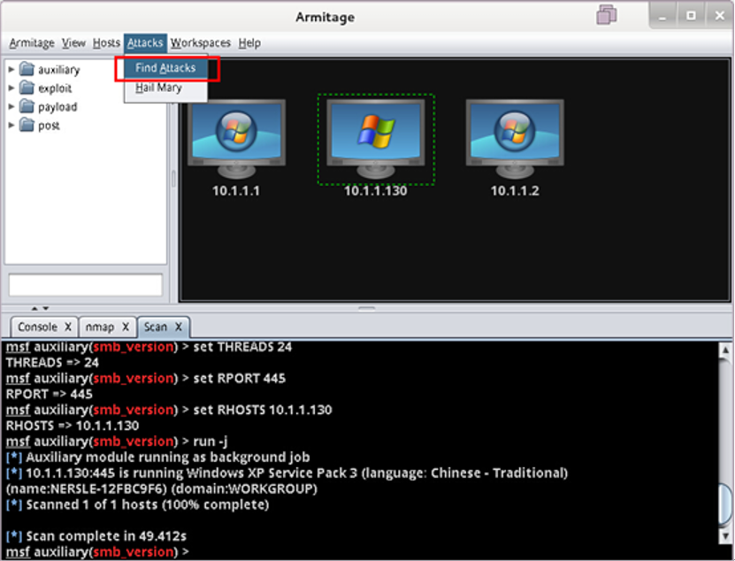Click the auxiliary folder icon
735x561 pixels.
coord(27,69)
